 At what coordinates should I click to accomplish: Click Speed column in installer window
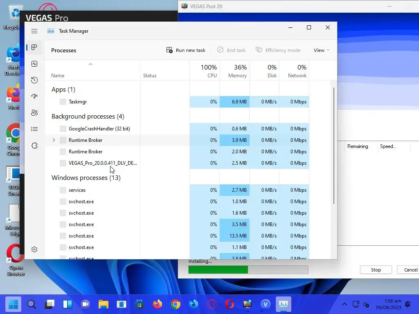[x=388, y=146]
